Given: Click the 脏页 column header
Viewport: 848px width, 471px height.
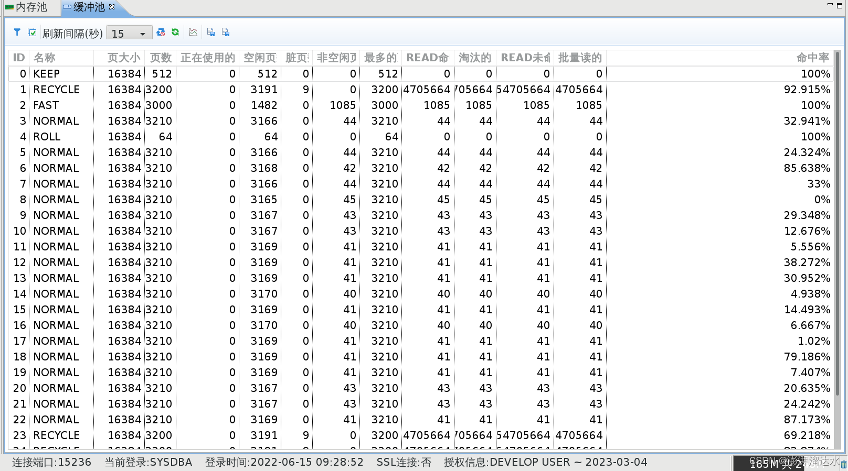Looking at the screenshot, I should pos(296,58).
